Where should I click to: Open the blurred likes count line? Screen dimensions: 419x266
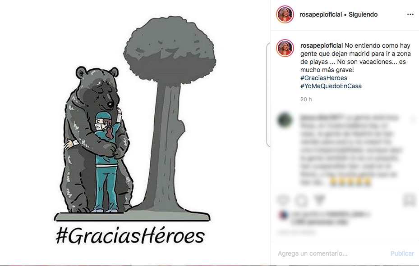331,218
